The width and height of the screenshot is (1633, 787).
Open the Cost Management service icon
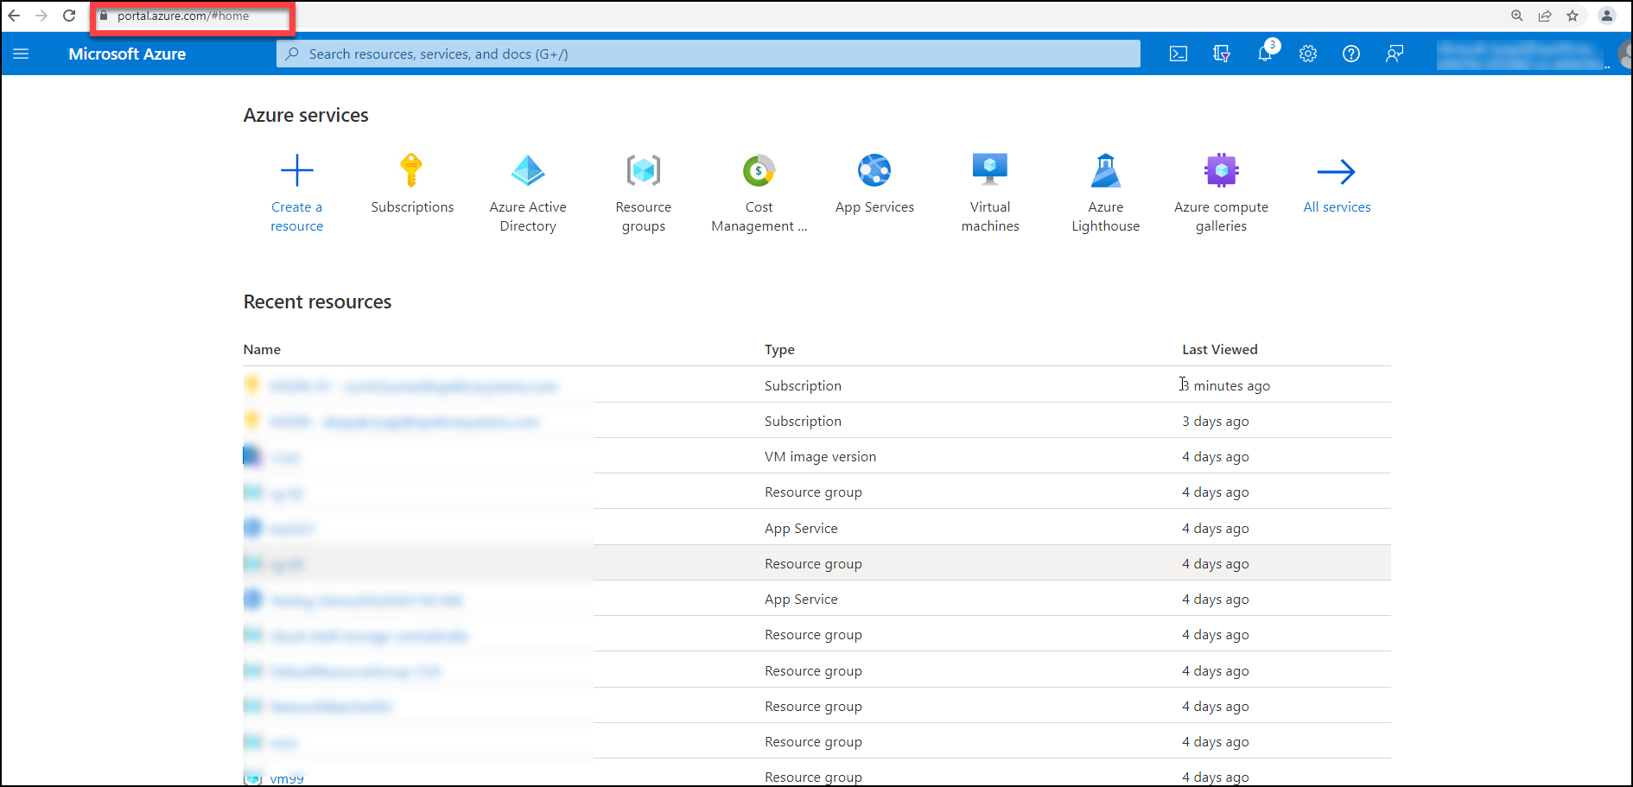click(x=759, y=170)
